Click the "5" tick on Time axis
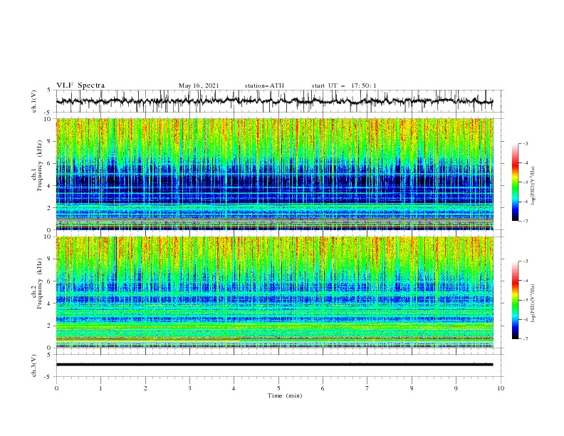 pos(278,388)
